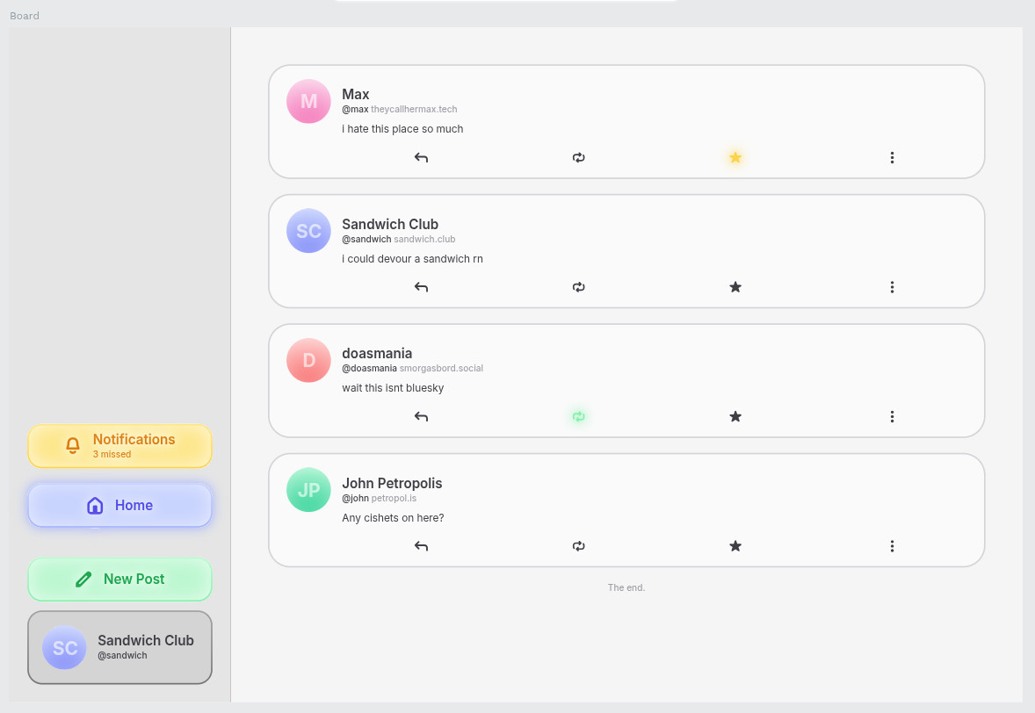Star the Sandwich Club post
Screen dimensions: 1035x713
[x=735, y=287]
